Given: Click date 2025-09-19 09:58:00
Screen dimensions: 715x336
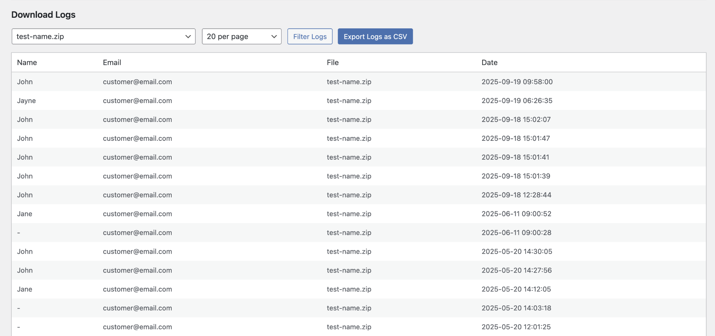Looking at the screenshot, I should [517, 82].
